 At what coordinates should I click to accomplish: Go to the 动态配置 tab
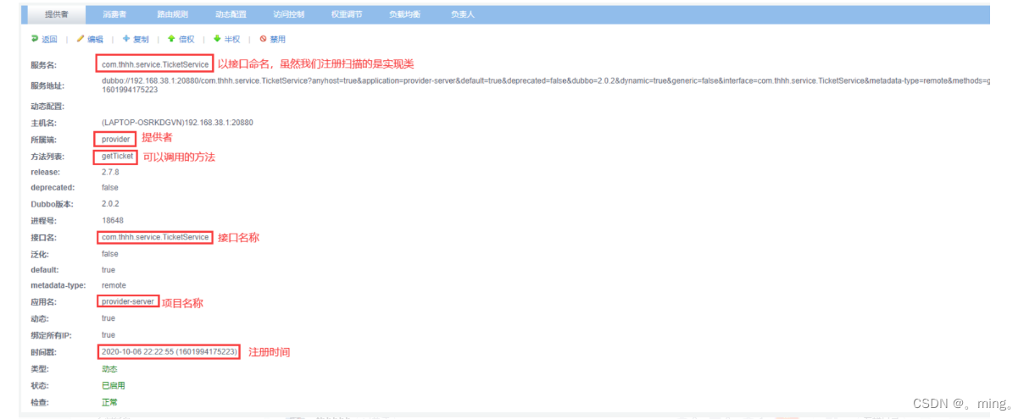pos(231,14)
